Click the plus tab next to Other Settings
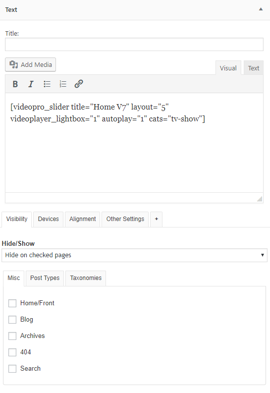This screenshot has width=270, height=393. (x=156, y=219)
